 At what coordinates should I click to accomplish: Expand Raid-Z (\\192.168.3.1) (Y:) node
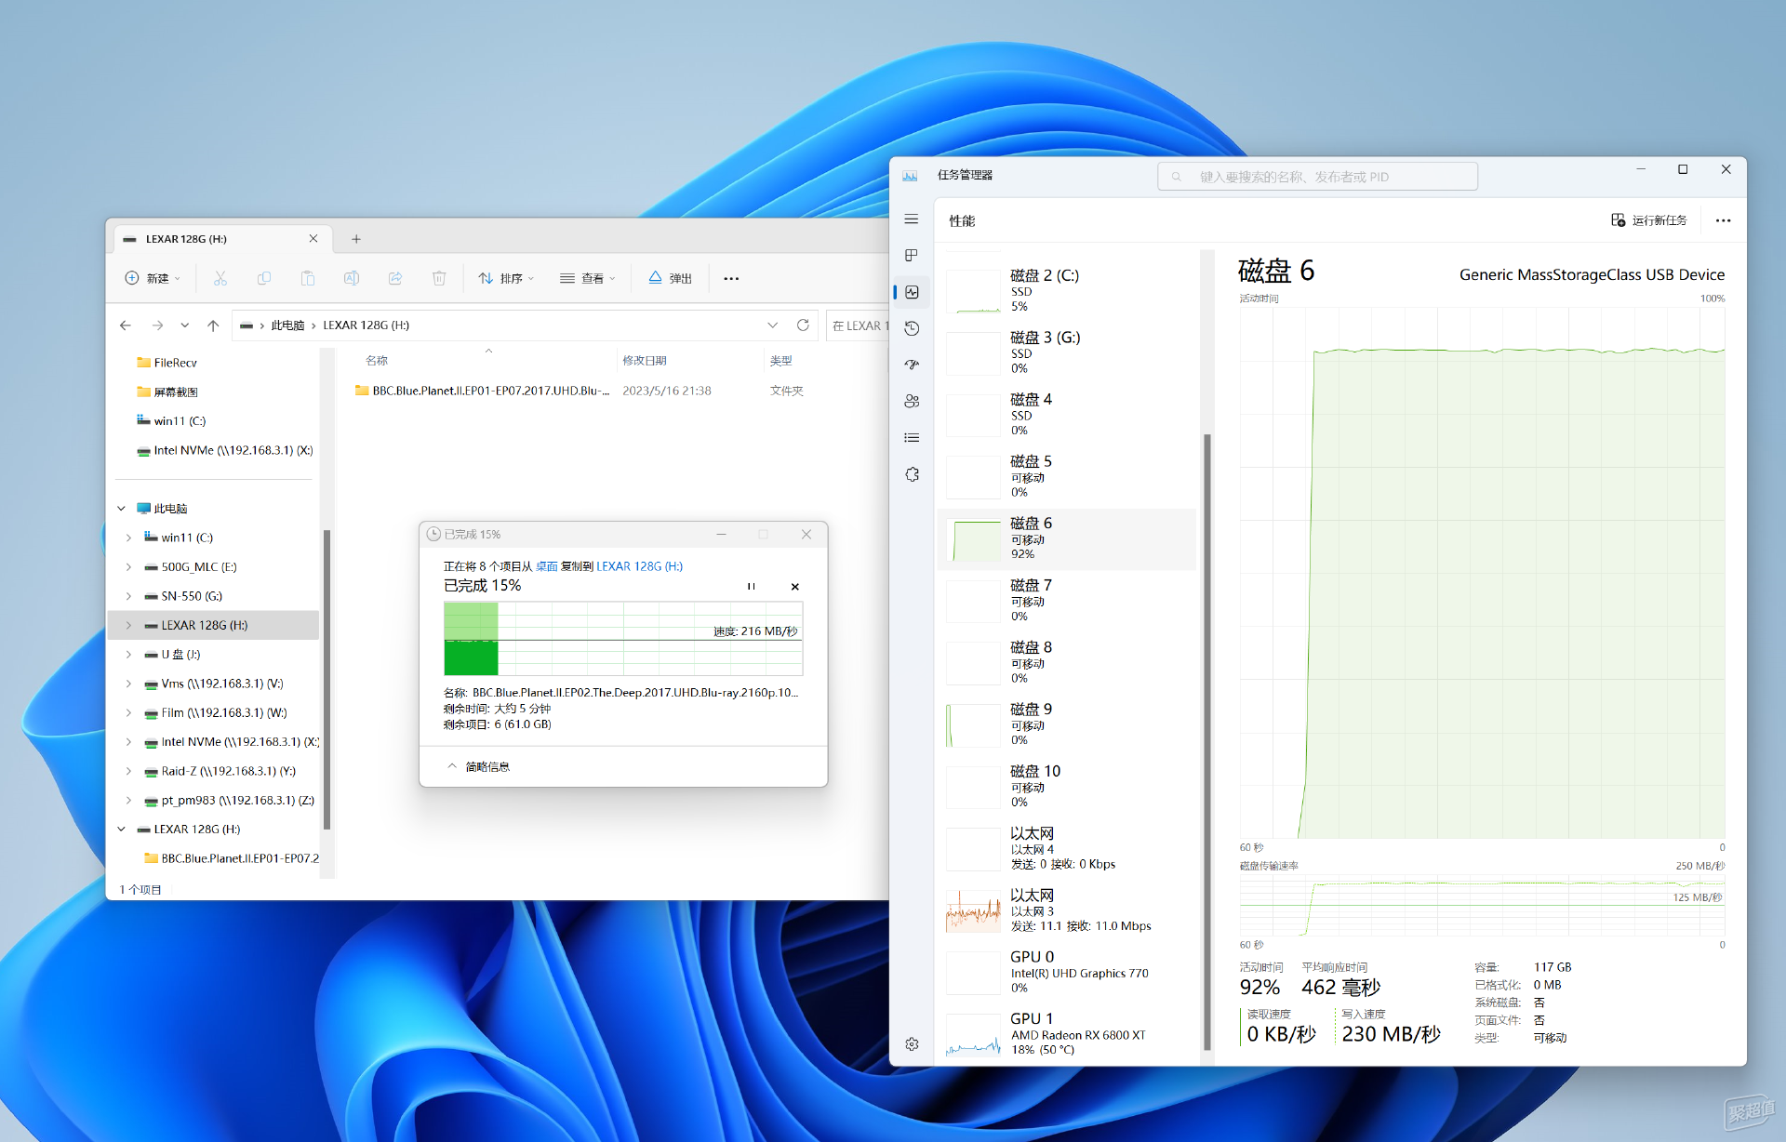click(x=128, y=771)
